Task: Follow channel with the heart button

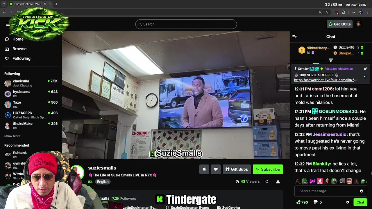Action: click(216, 170)
